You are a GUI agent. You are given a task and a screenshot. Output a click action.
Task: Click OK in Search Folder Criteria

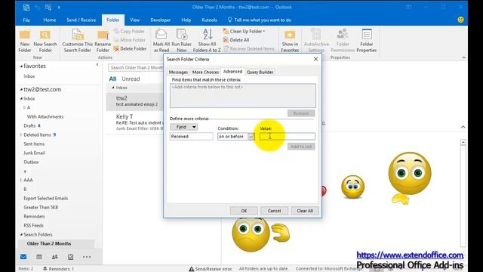(x=244, y=211)
